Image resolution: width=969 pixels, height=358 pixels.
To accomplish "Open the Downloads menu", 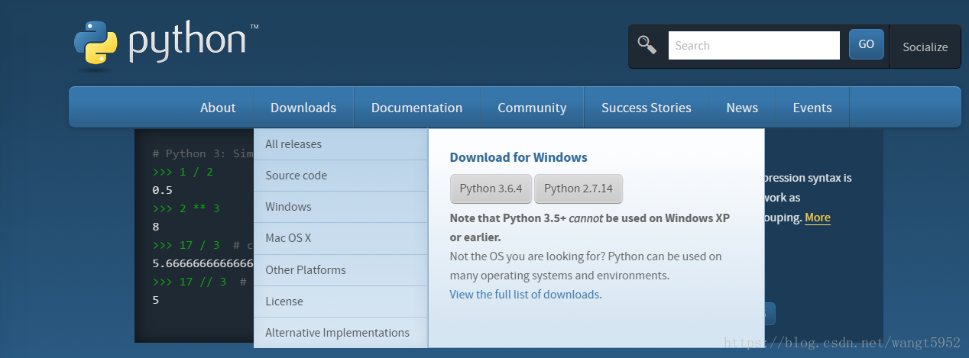I will coord(303,108).
